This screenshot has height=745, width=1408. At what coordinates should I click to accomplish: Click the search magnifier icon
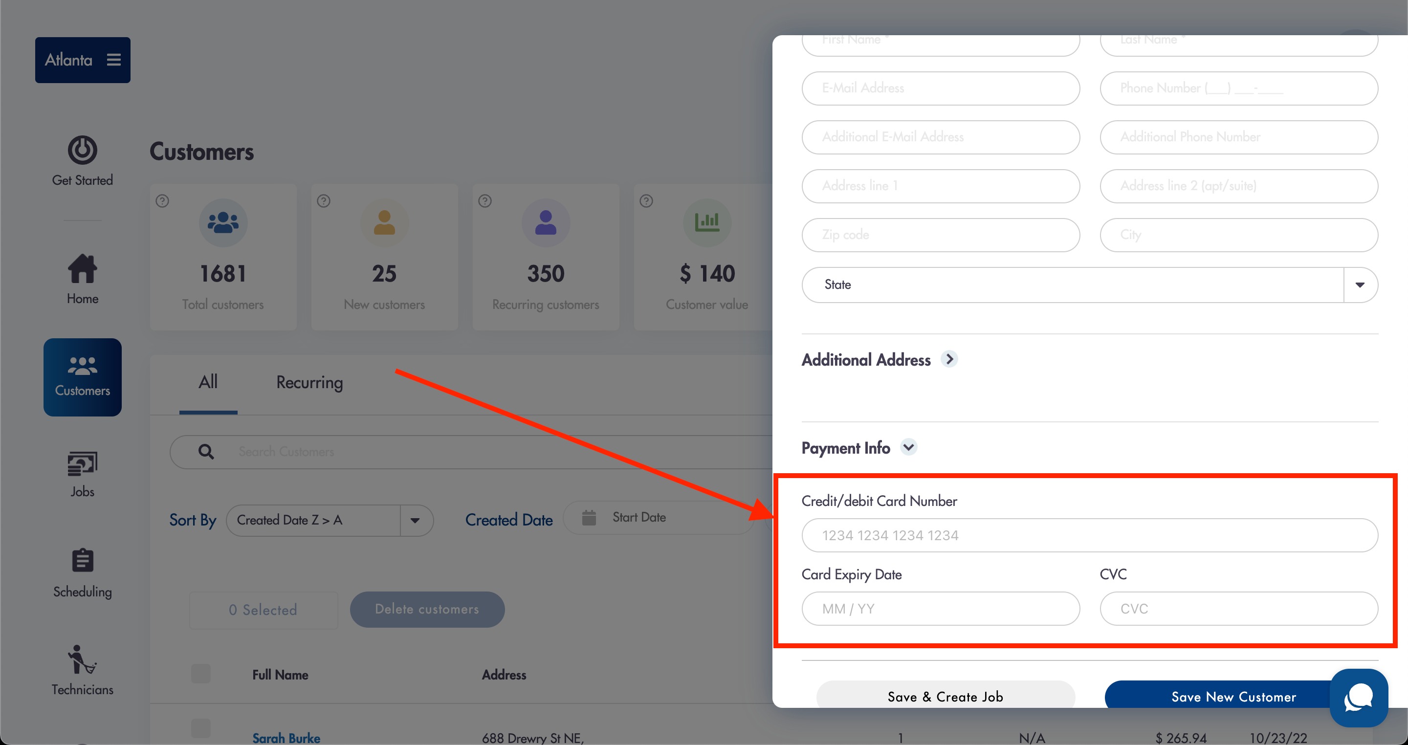point(206,452)
